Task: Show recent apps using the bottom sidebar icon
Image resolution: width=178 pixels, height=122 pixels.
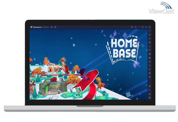Action: [x=150, y=98]
